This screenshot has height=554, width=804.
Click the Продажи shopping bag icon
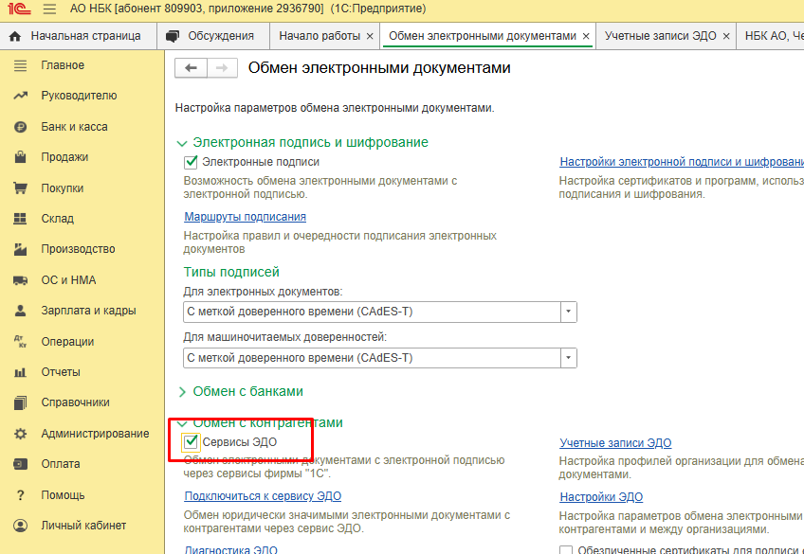pyautogui.click(x=20, y=157)
